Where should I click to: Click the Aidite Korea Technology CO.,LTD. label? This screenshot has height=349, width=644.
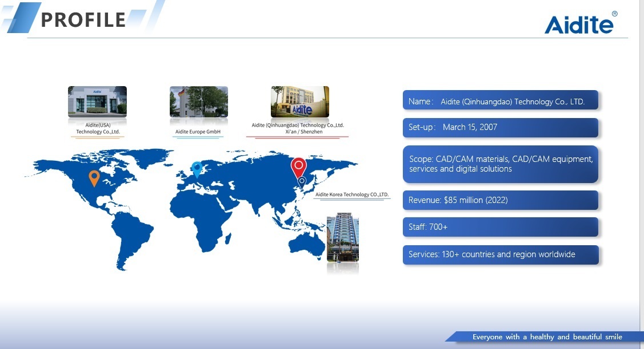pyautogui.click(x=352, y=194)
